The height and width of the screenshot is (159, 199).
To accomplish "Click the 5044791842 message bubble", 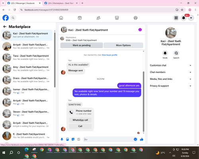I will pos(74,105).
